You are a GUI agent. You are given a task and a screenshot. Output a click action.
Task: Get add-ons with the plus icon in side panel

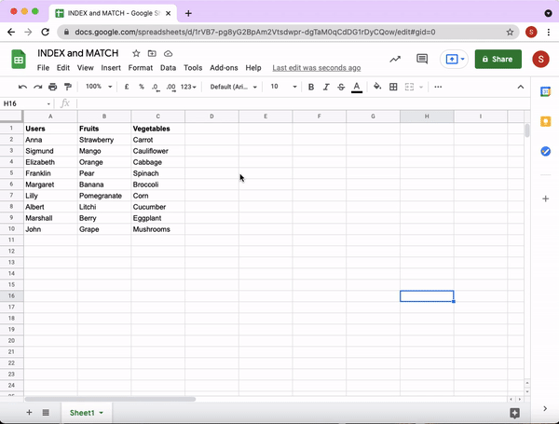(x=545, y=198)
